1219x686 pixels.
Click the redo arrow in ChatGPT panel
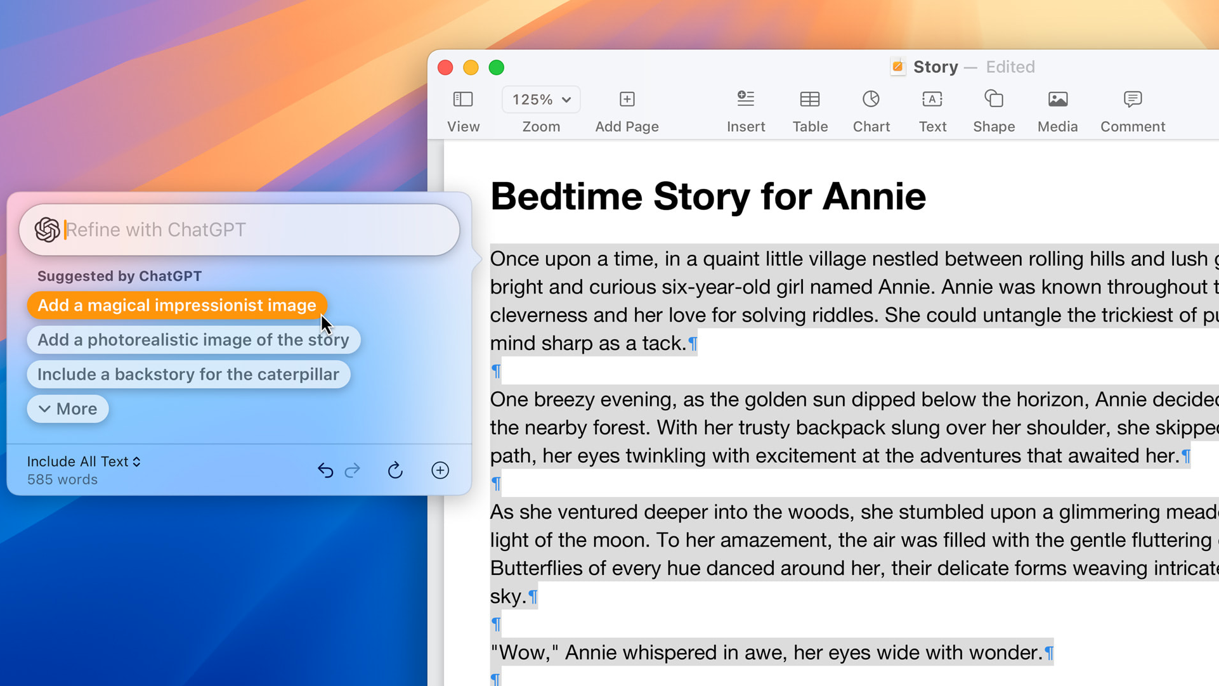click(x=353, y=470)
